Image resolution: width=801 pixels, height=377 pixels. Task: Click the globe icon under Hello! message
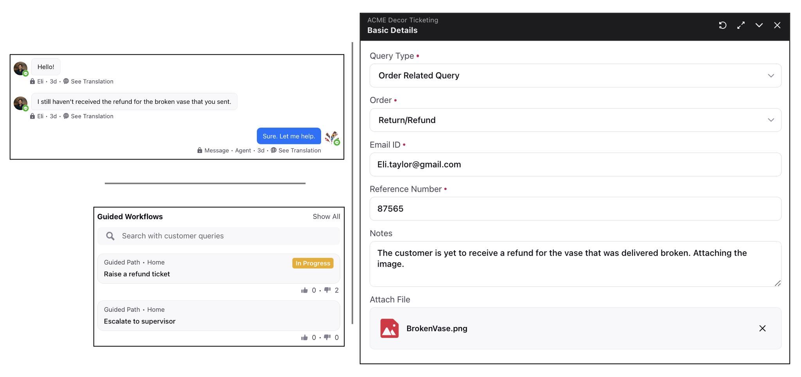(x=66, y=81)
